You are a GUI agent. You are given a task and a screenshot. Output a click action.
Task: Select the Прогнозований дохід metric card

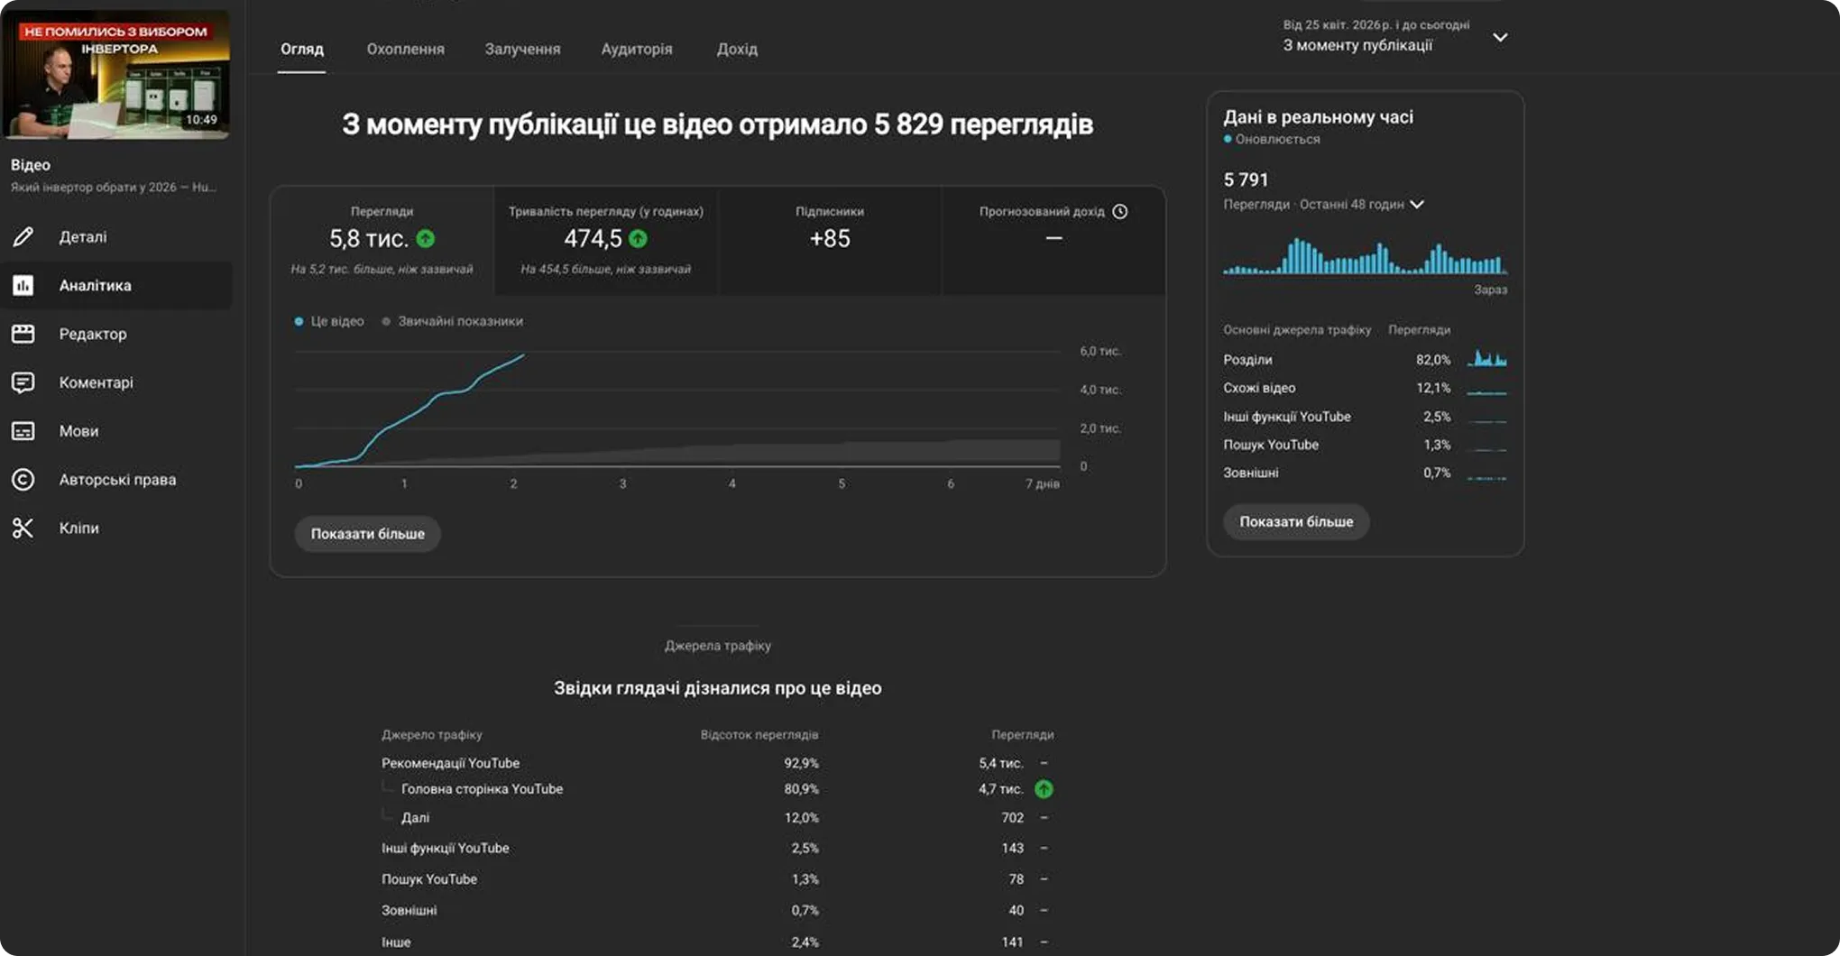(1053, 241)
